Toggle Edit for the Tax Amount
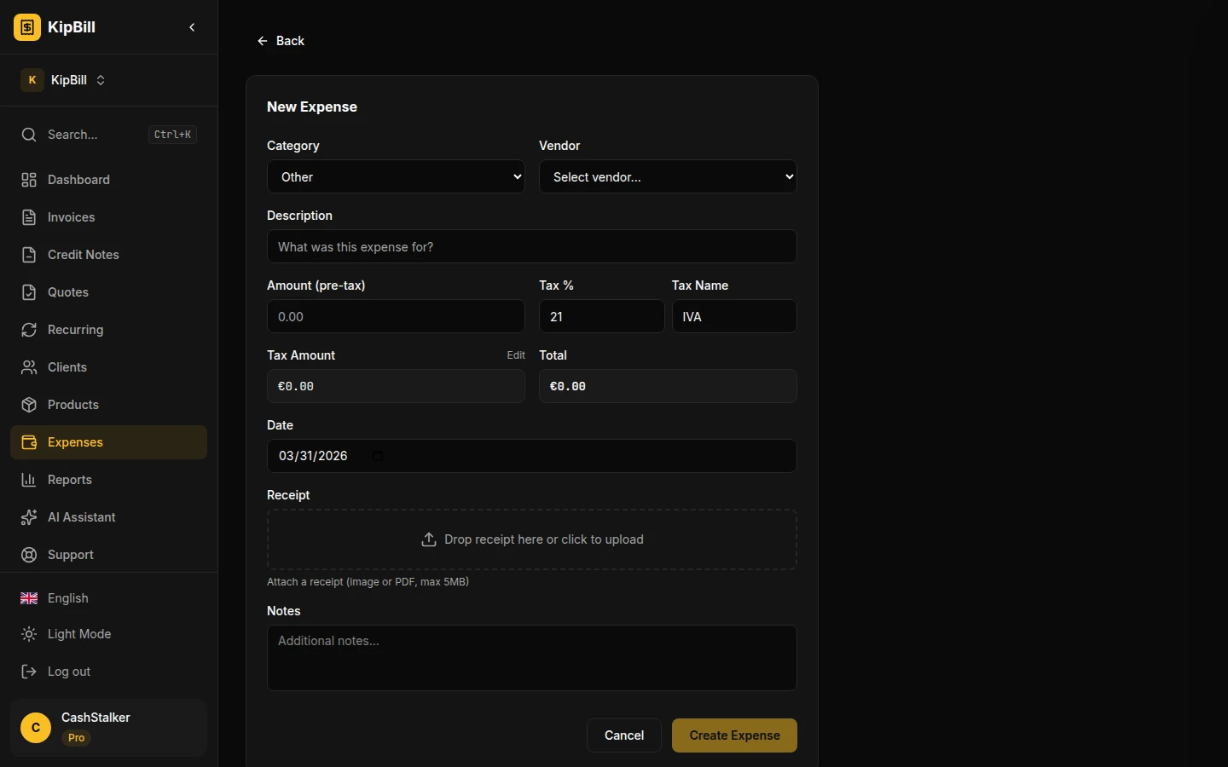 pos(516,355)
